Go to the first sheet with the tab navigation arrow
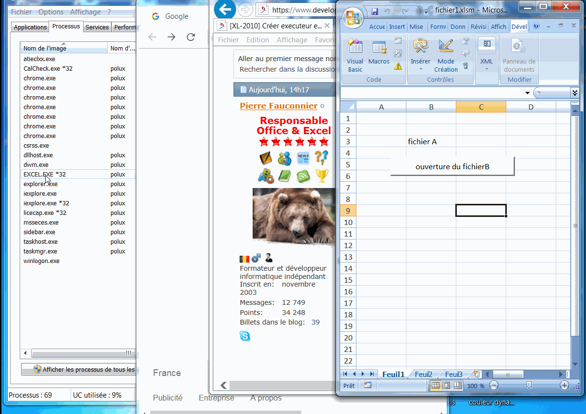This screenshot has width=586, height=414. (345, 374)
